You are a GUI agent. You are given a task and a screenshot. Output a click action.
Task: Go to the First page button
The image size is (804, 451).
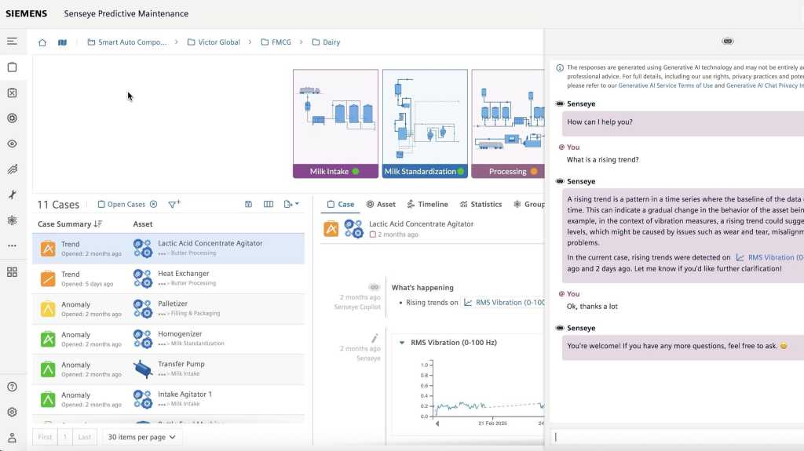[x=45, y=437]
